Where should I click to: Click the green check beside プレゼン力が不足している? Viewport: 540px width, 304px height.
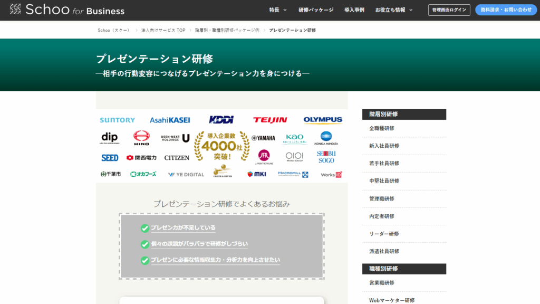coord(144,228)
